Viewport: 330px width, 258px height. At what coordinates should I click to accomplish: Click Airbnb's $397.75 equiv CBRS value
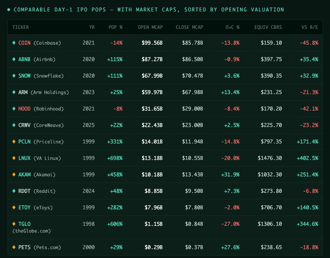(271, 59)
